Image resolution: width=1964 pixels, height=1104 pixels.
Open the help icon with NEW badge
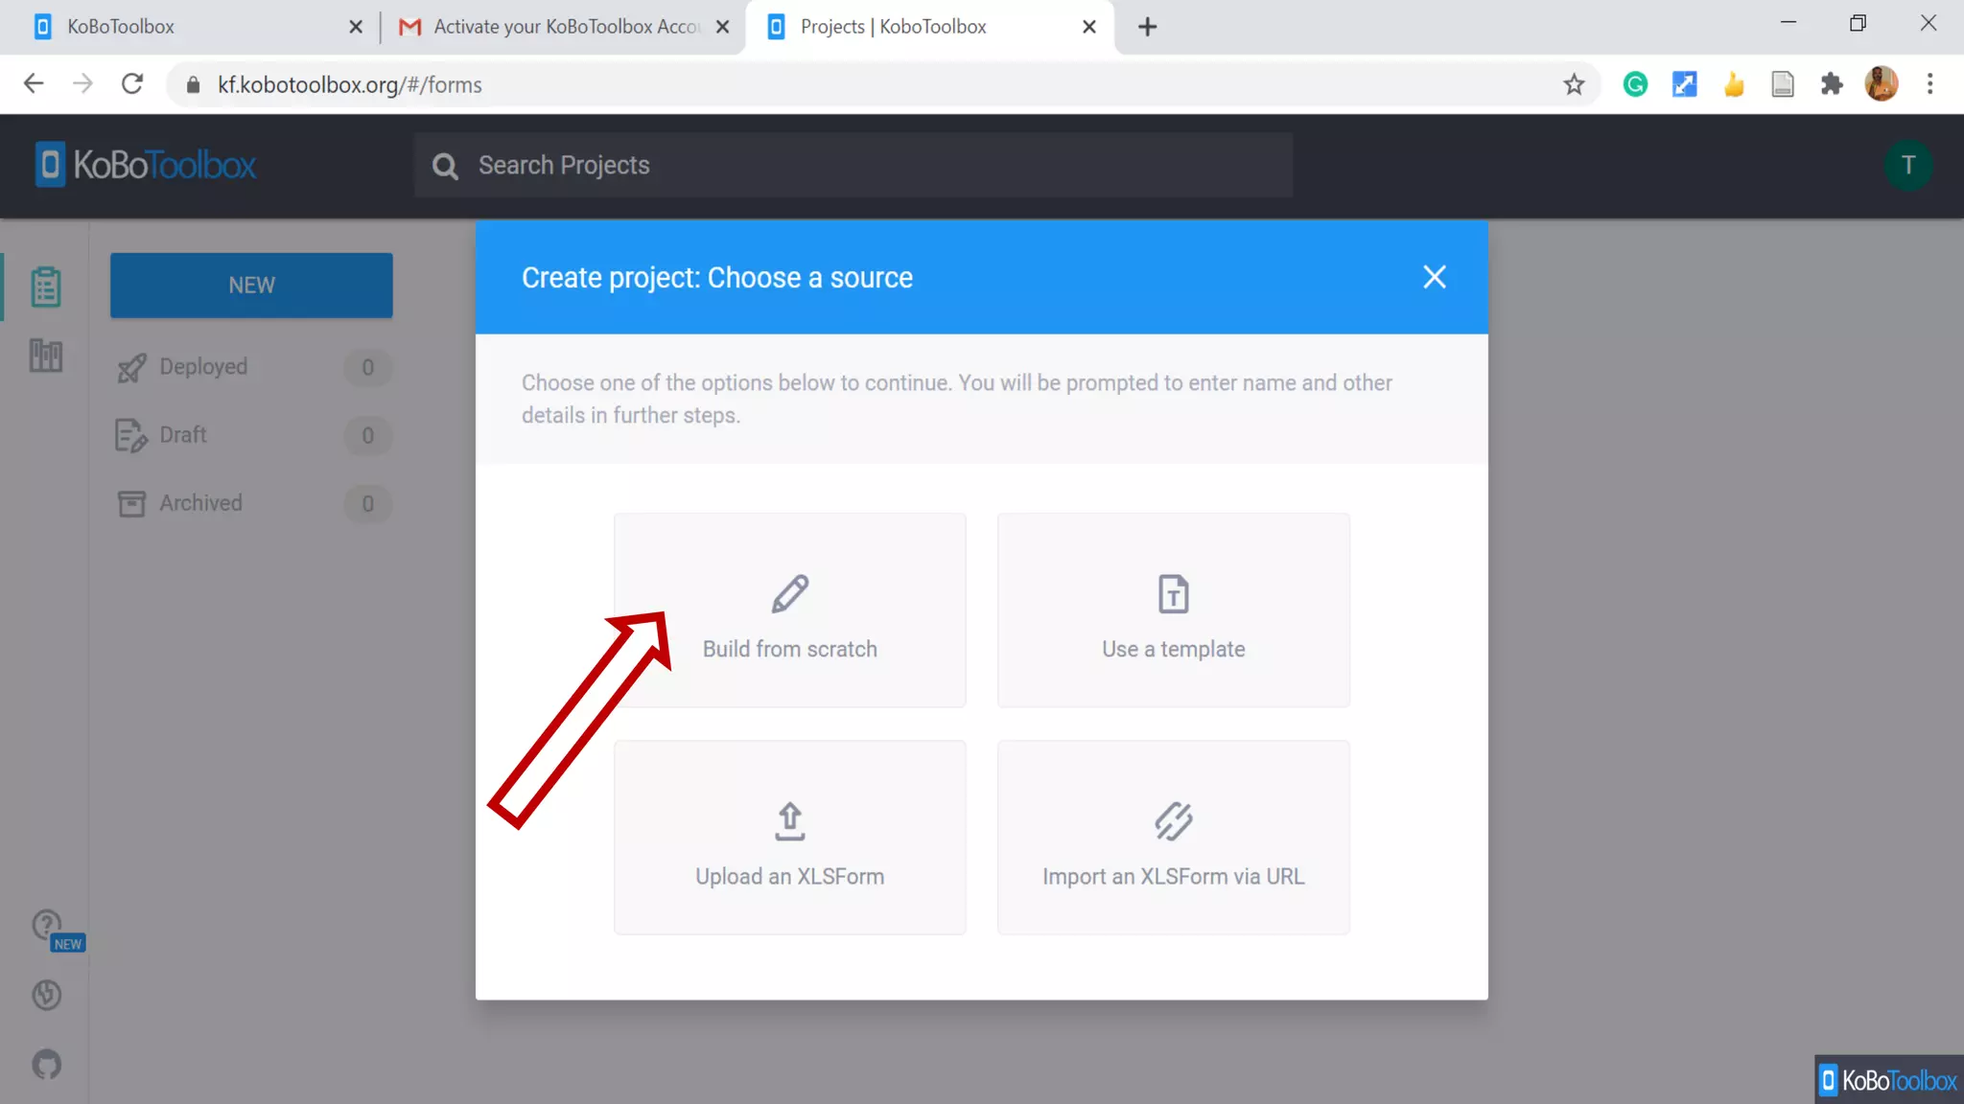click(47, 925)
